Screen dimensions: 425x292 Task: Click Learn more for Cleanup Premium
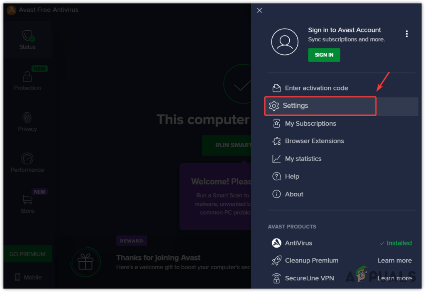click(x=395, y=260)
